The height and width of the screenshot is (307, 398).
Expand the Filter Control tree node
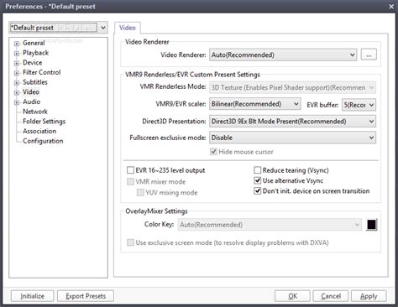tap(17, 73)
